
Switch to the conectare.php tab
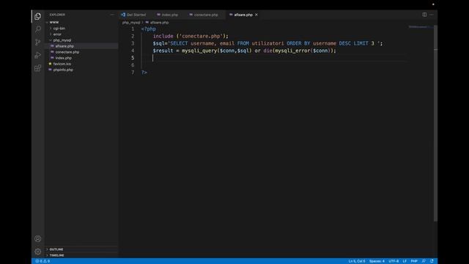204,15
